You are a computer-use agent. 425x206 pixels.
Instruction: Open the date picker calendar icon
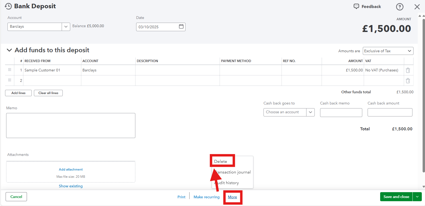coord(181,27)
